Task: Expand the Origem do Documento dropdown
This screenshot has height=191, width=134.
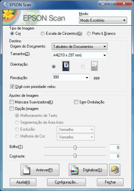Action: 80,47
